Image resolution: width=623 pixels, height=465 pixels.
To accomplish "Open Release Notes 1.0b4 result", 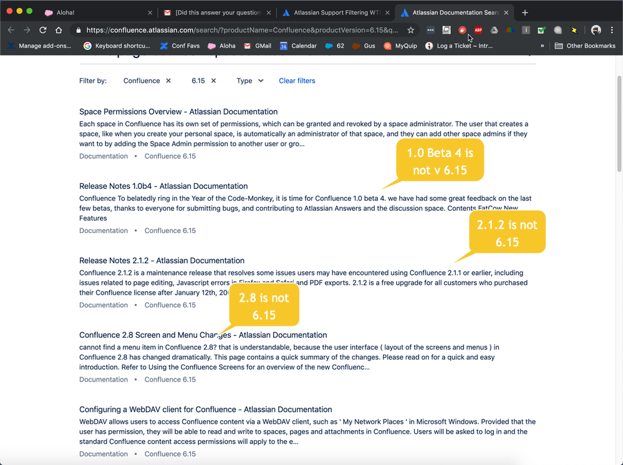I will (163, 186).
